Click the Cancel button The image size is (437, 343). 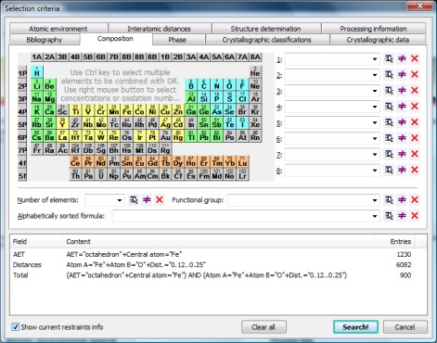[x=405, y=327]
